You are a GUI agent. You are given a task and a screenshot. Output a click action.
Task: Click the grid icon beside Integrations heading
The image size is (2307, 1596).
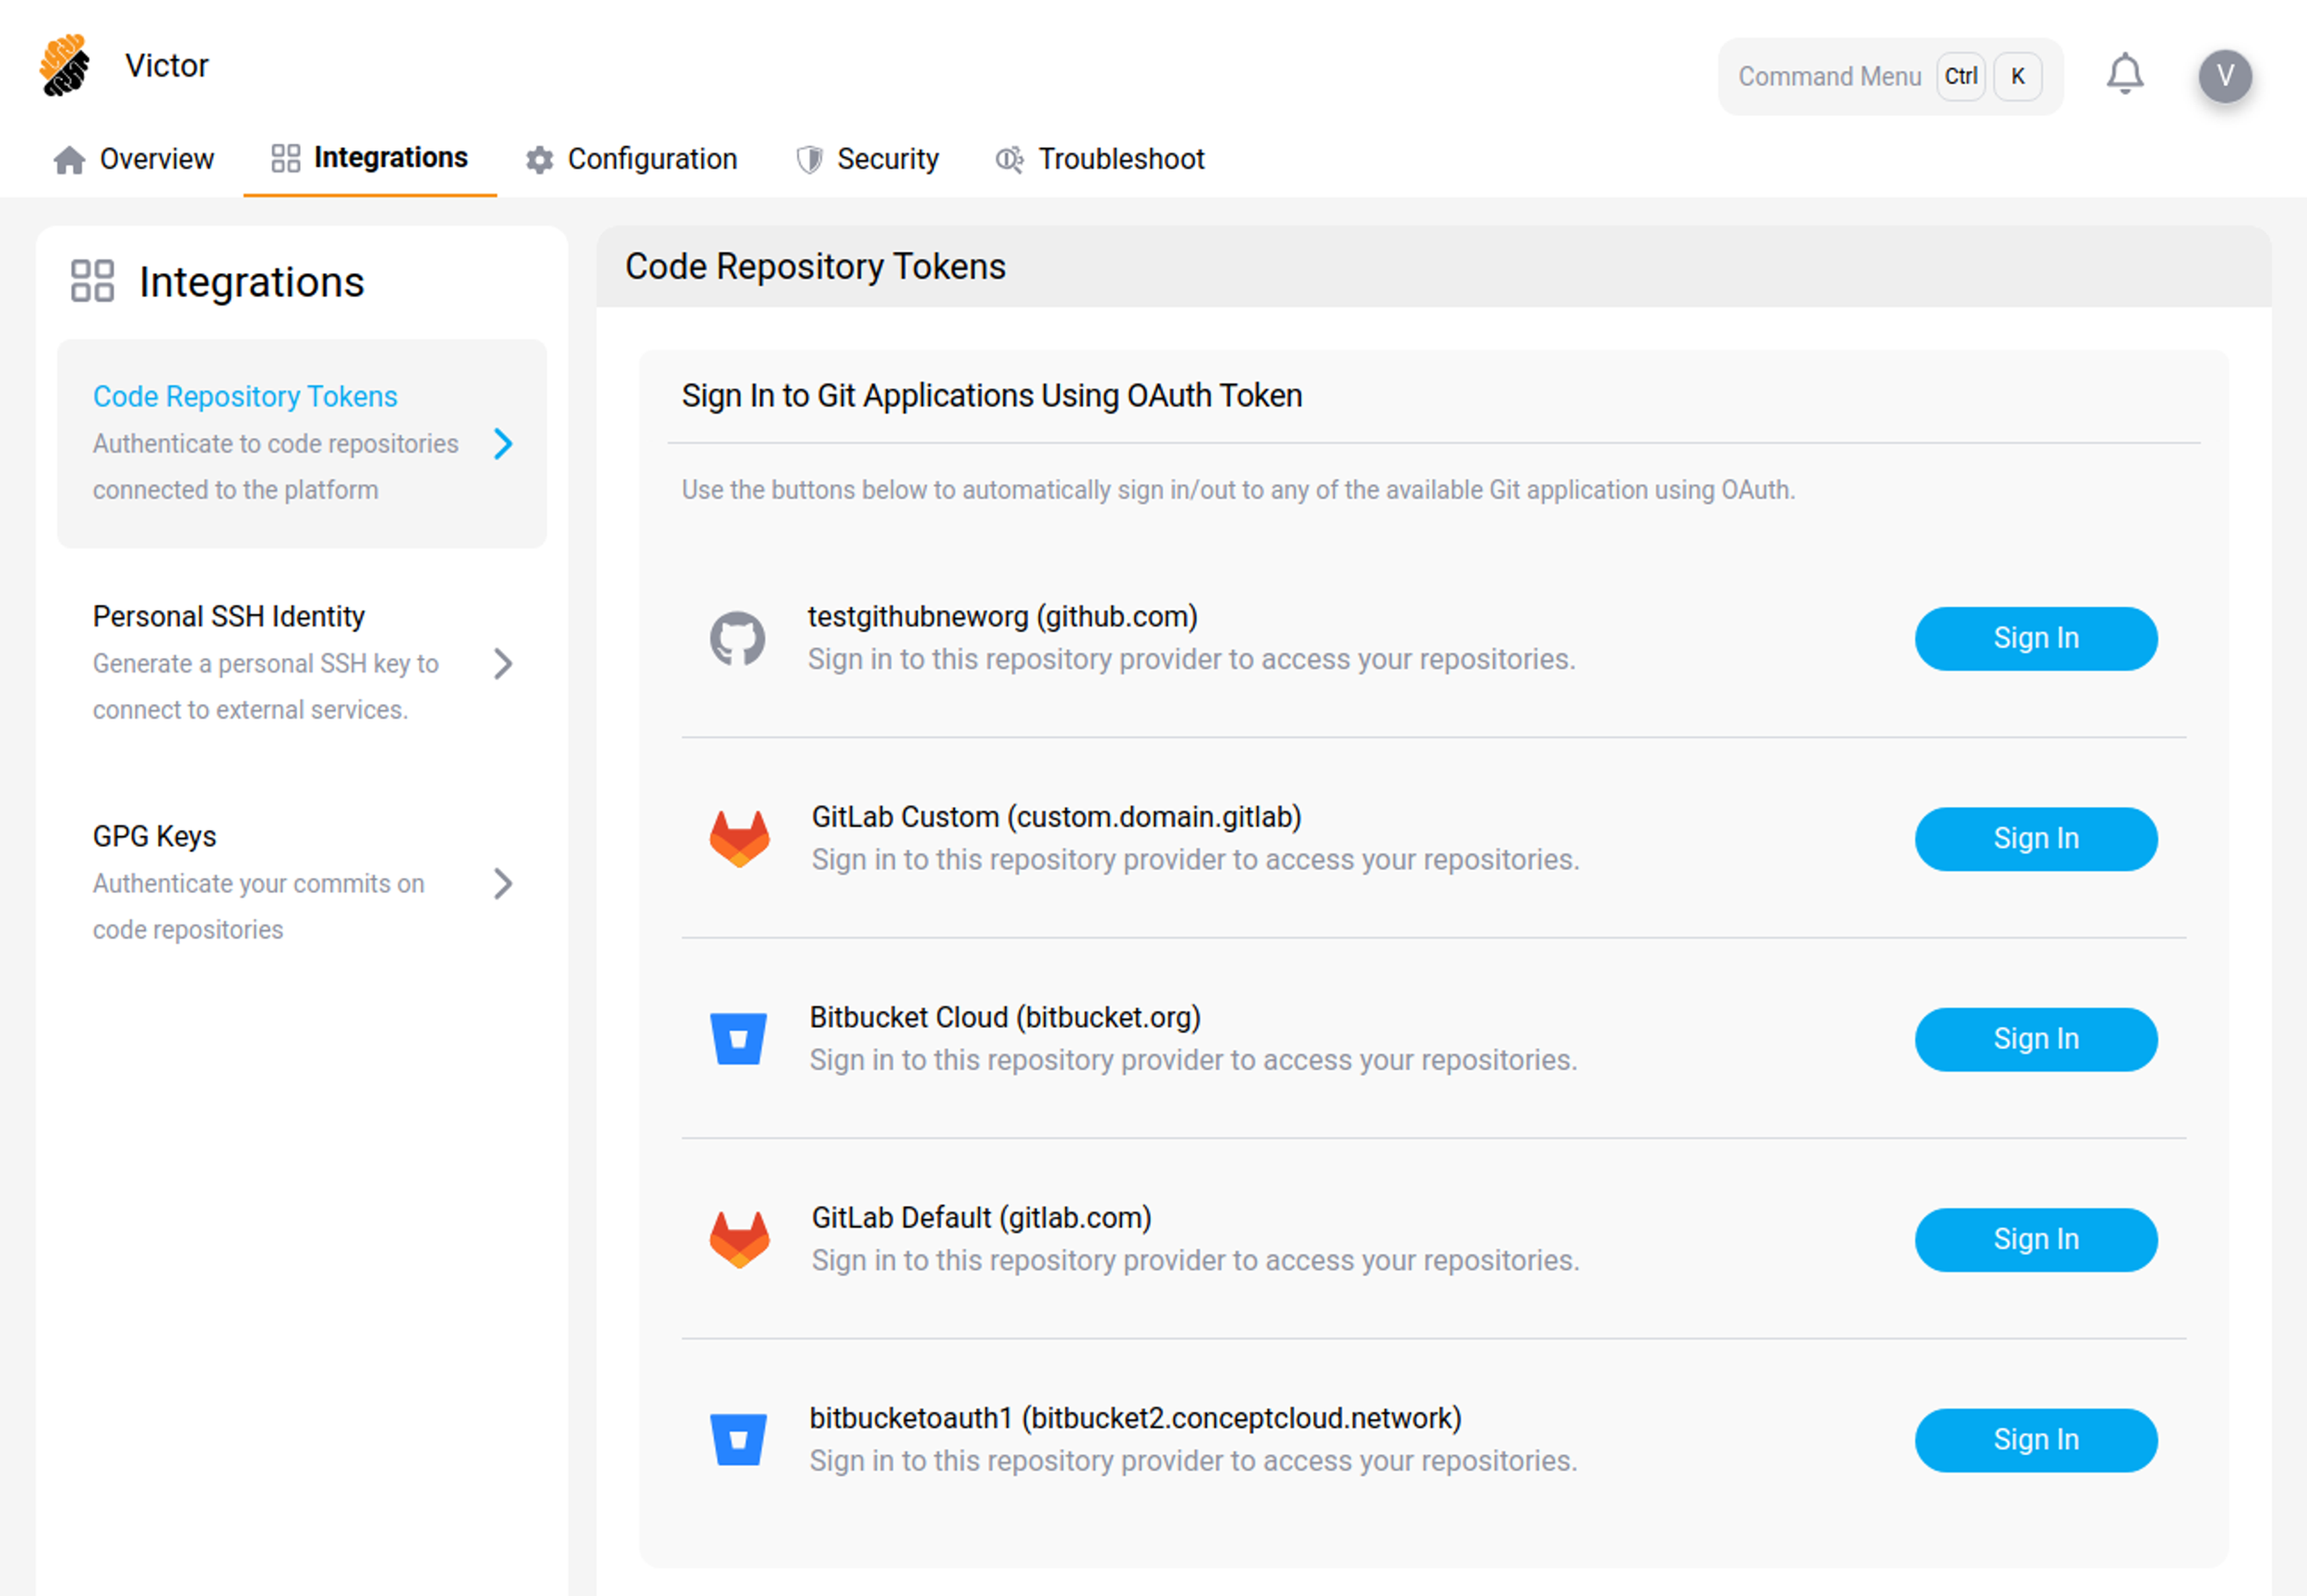pyautogui.click(x=92, y=282)
